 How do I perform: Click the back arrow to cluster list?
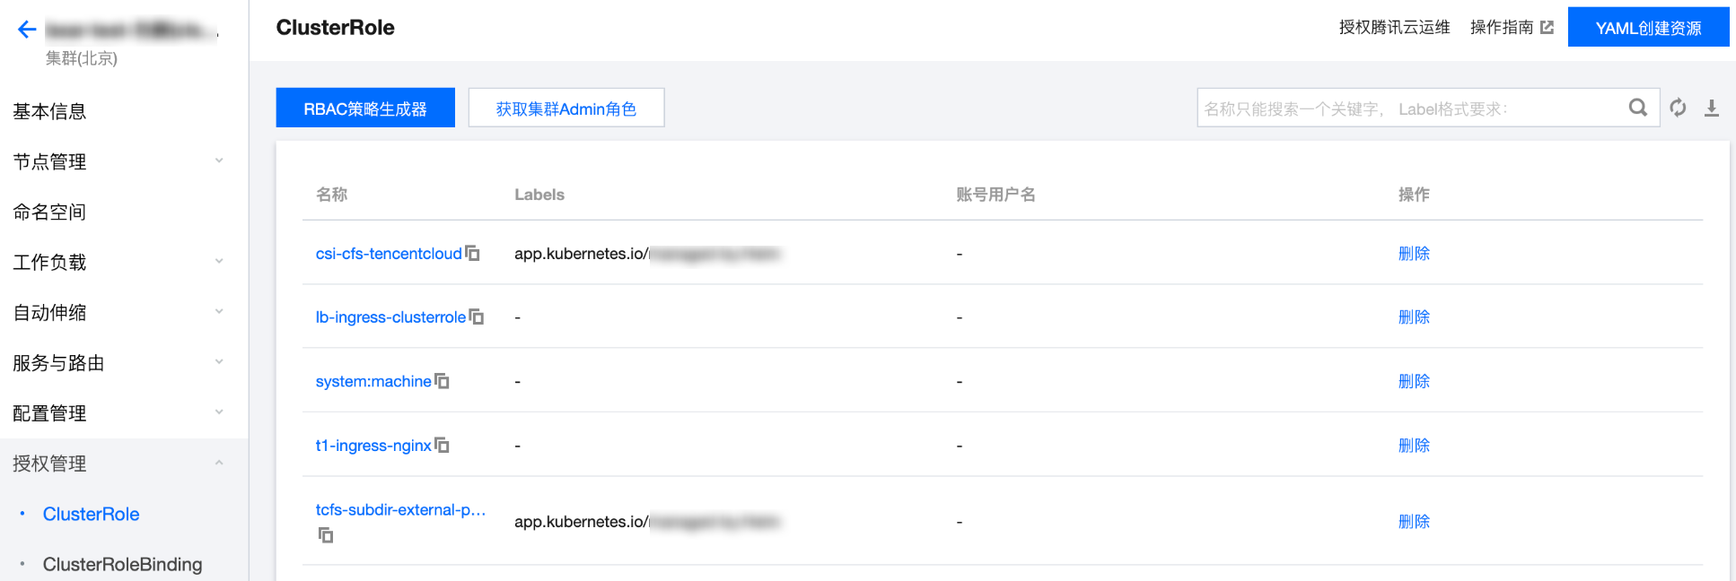tap(27, 30)
